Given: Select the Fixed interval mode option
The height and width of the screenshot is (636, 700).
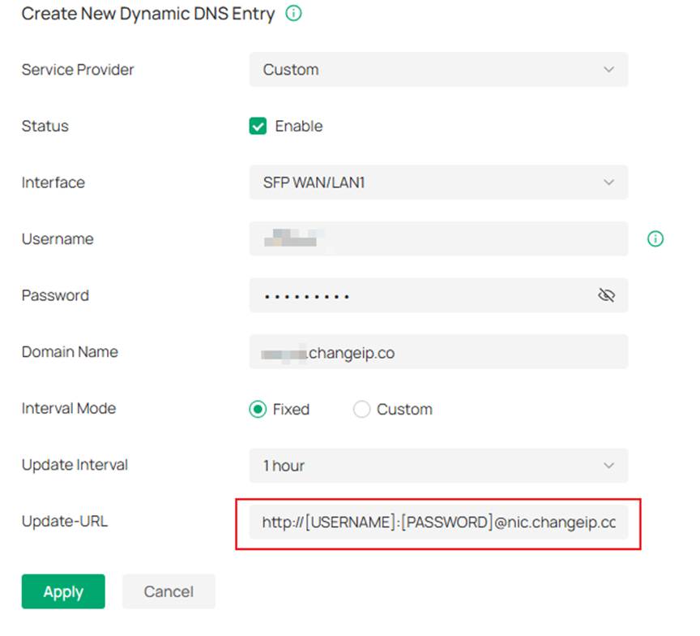Looking at the screenshot, I should (258, 409).
